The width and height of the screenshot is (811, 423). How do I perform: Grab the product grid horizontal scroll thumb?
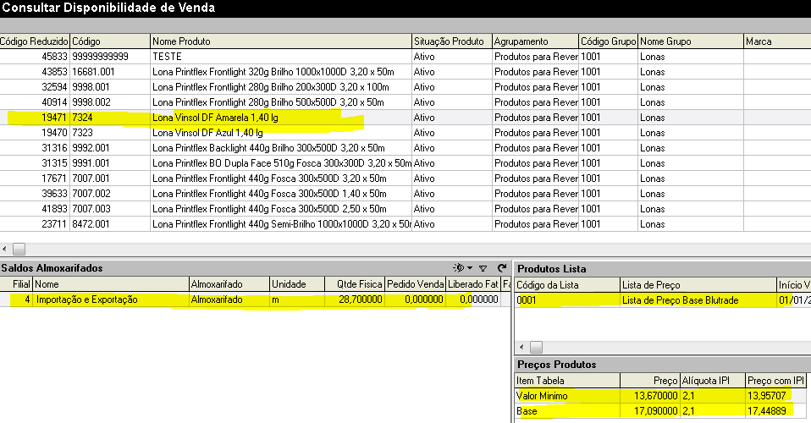[19, 249]
